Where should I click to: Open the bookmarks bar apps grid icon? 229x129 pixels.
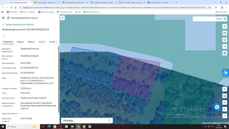[x=2, y=12]
